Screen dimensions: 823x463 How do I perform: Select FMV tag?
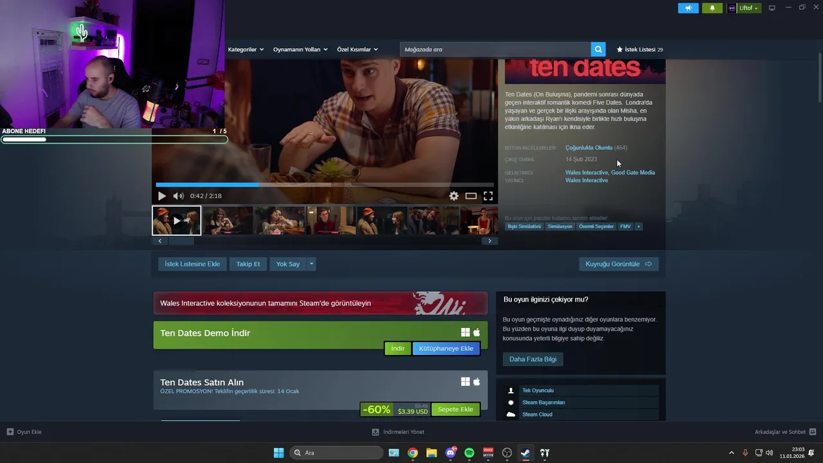pyautogui.click(x=625, y=226)
